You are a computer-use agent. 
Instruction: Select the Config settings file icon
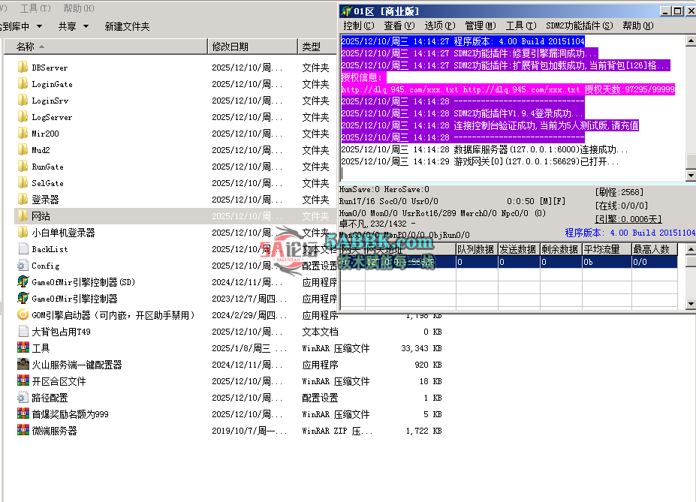tap(23, 266)
